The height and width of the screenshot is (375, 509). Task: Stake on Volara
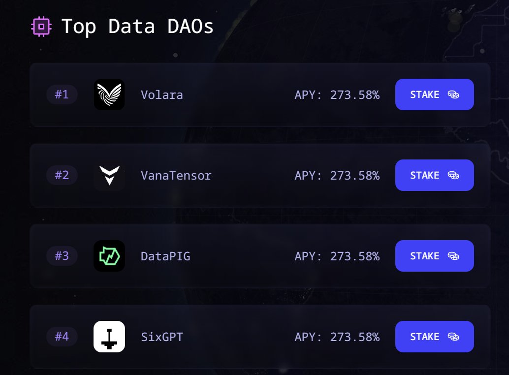pos(434,94)
